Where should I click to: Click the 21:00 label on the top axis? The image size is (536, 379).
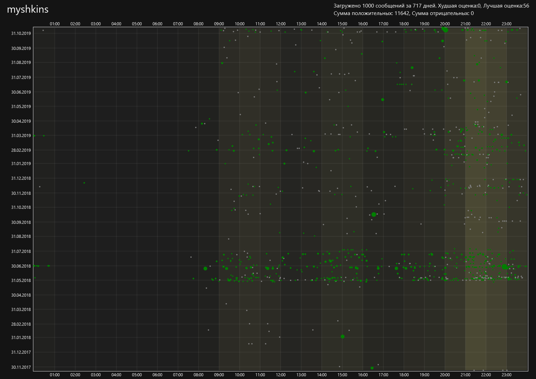(x=465, y=24)
